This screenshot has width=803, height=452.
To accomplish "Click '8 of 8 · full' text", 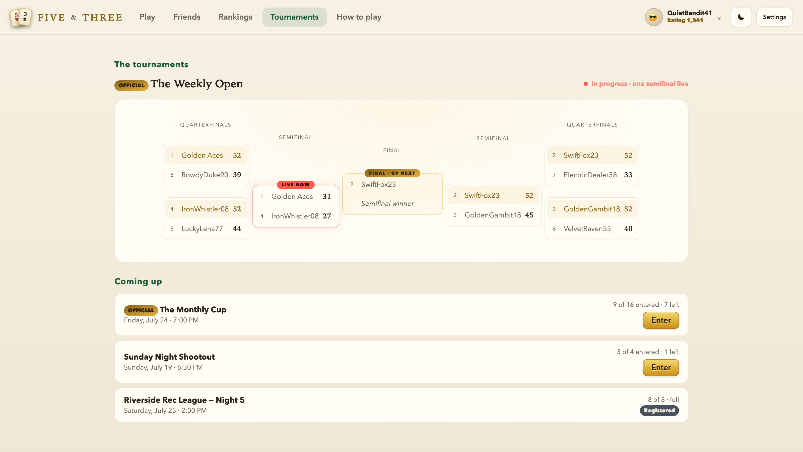I will pyautogui.click(x=663, y=400).
